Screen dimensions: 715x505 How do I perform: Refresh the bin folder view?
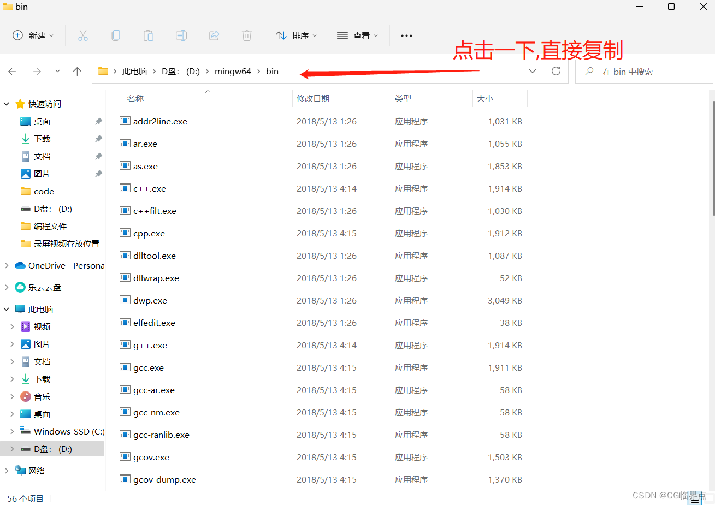(x=556, y=71)
